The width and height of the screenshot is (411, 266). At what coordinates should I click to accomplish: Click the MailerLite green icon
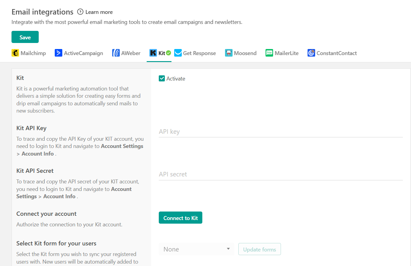[269, 53]
